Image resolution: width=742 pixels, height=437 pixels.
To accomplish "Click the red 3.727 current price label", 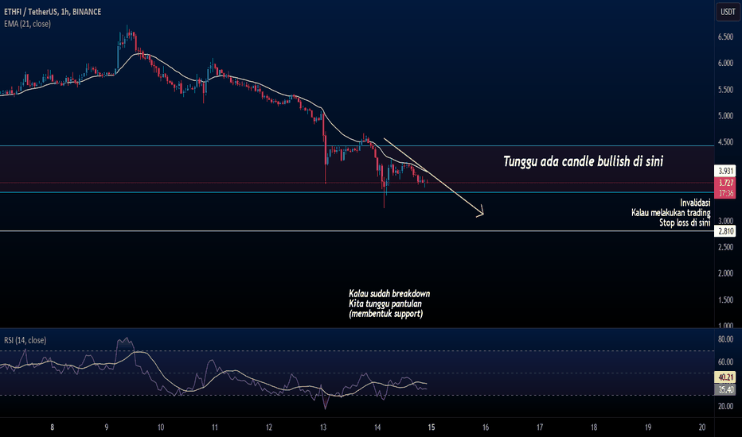I will (725, 183).
